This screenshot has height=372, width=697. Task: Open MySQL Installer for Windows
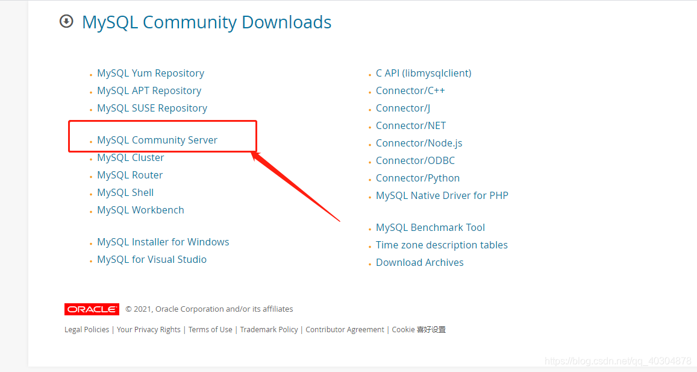tap(163, 242)
